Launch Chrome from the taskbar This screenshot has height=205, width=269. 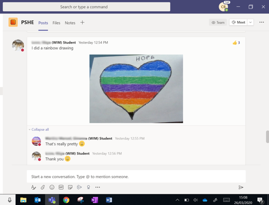(66, 200)
